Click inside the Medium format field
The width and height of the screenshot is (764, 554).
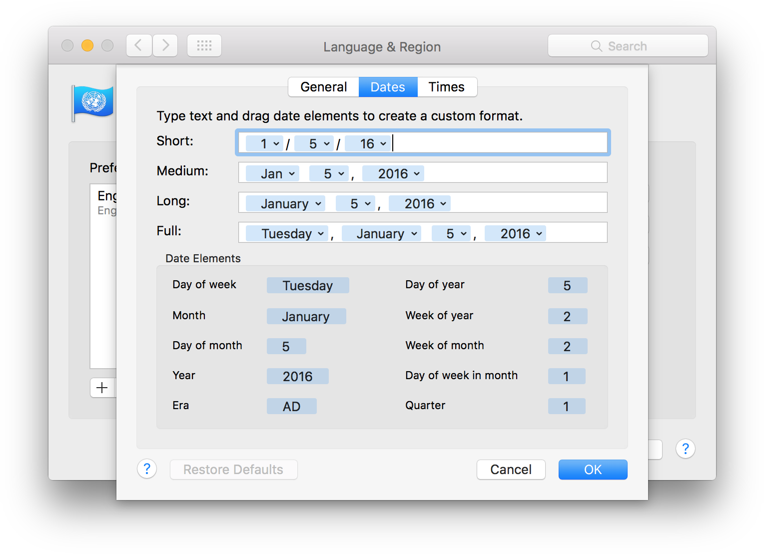[x=515, y=173]
